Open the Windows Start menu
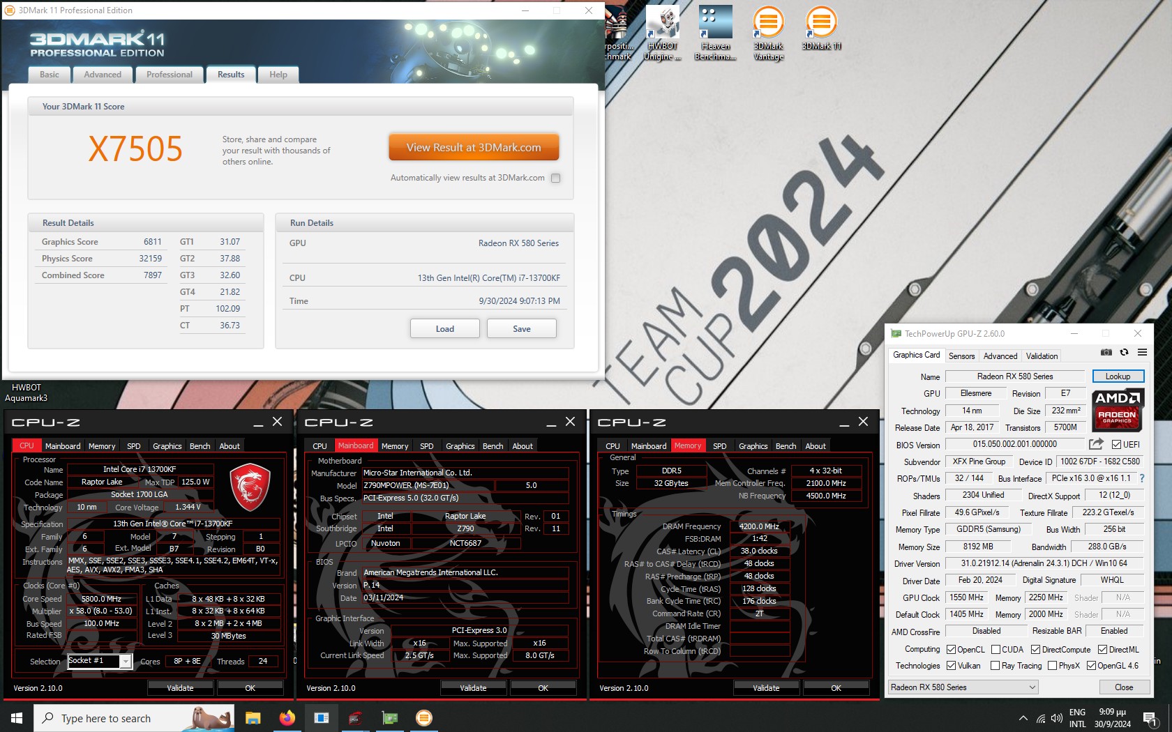This screenshot has width=1172, height=732. [x=17, y=718]
